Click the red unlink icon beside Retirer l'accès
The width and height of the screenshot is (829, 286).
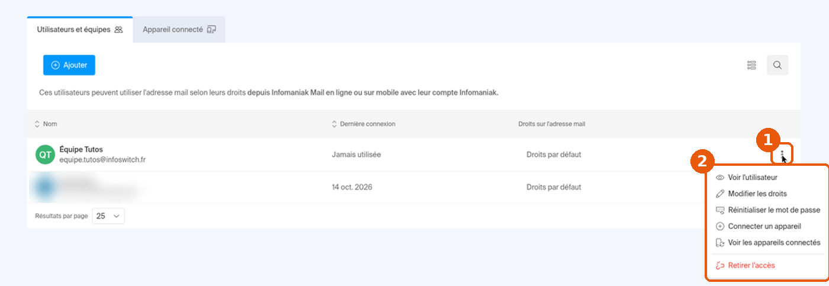click(720, 265)
